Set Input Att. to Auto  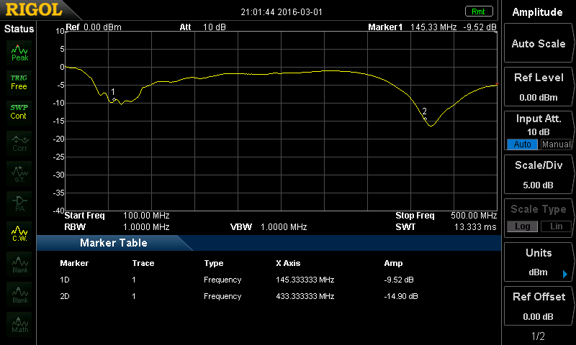[522, 144]
